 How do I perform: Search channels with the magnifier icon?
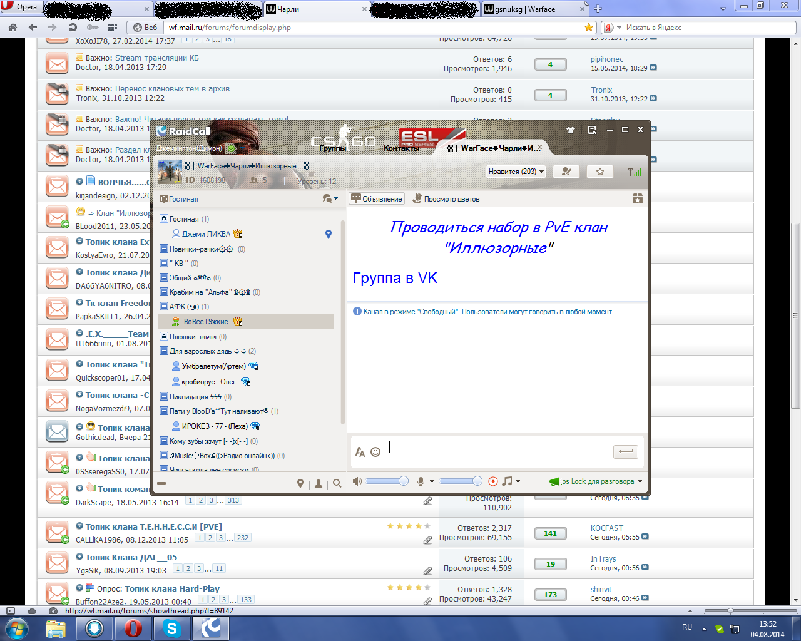click(337, 483)
